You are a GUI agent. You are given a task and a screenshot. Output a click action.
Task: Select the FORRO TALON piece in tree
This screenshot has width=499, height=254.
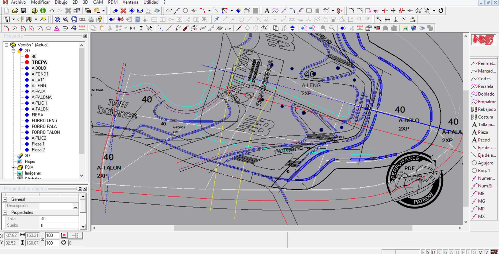click(46, 132)
